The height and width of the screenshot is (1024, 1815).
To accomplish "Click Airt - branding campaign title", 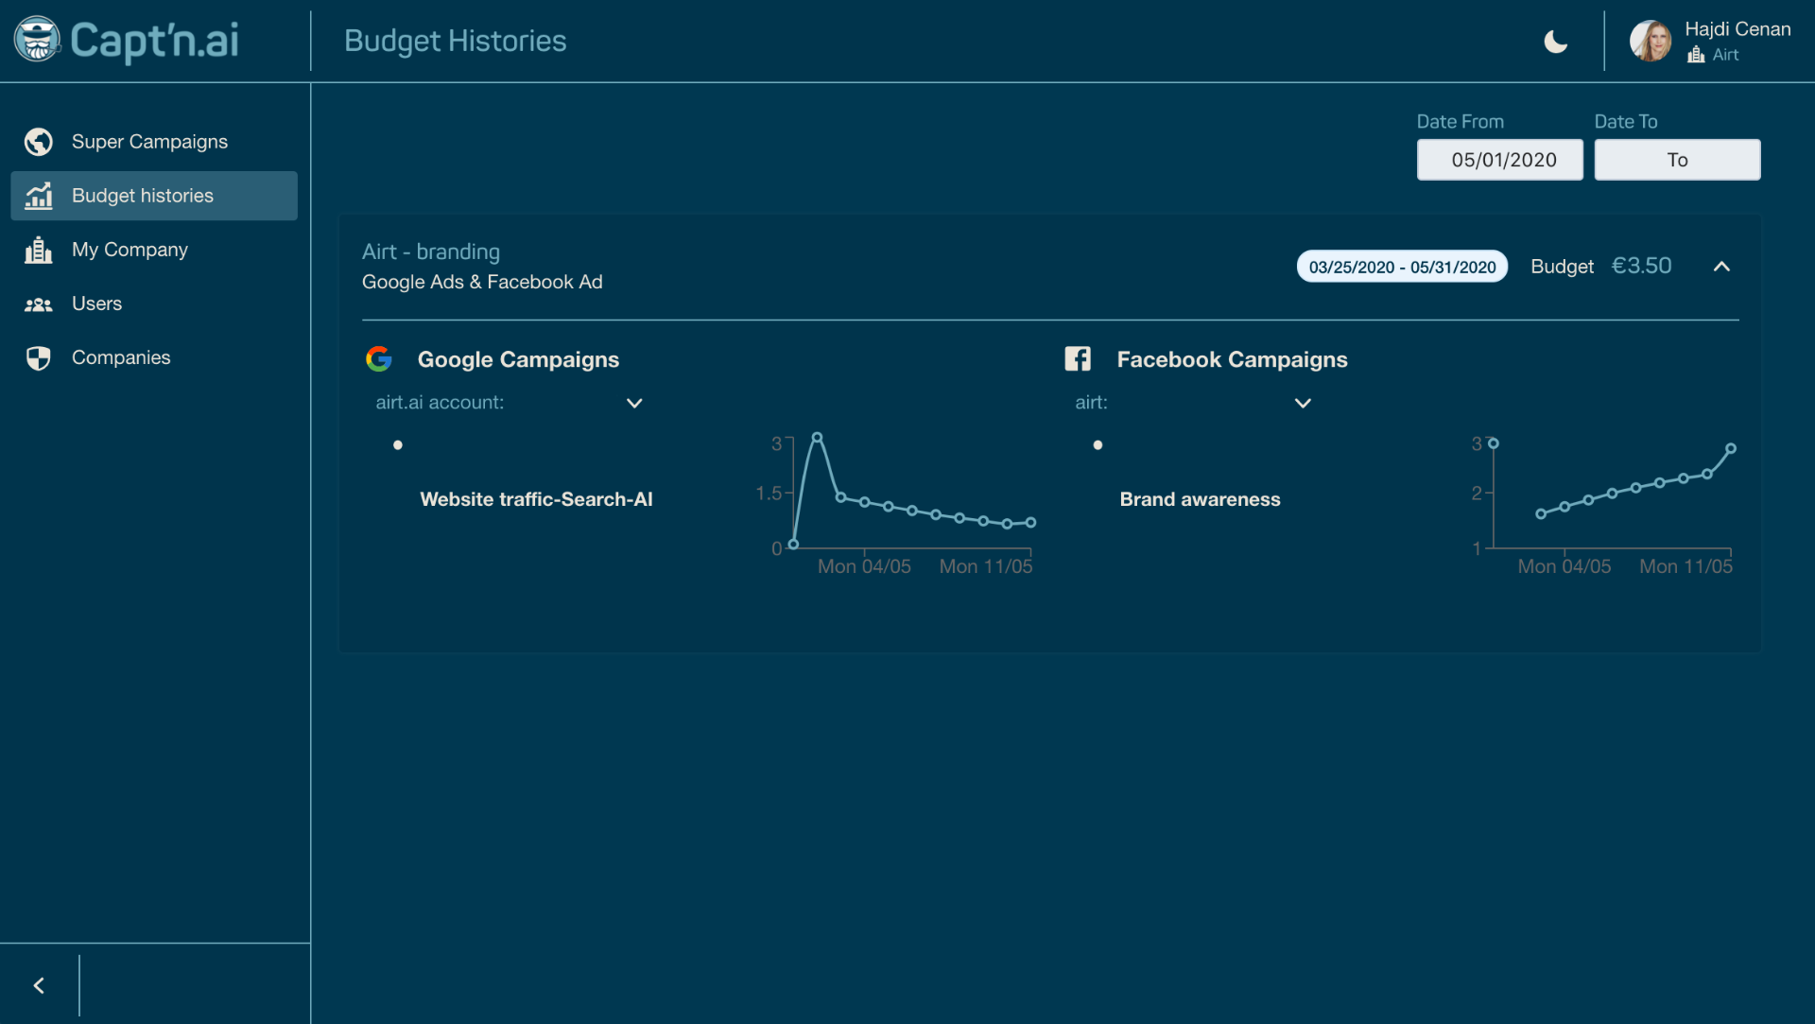I will pos(431,252).
